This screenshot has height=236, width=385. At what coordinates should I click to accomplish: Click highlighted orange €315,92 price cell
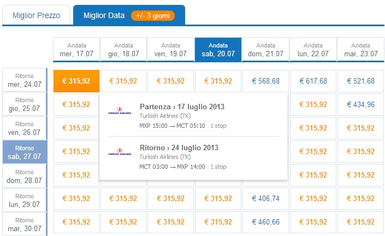pos(76,81)
